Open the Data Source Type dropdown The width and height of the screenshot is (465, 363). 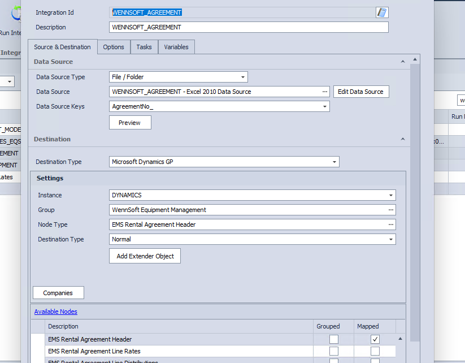pos(243,77)
